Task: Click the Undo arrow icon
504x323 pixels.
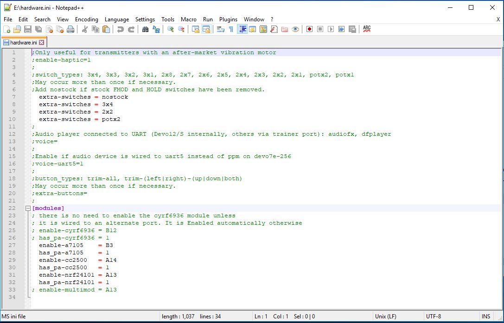Action: [120, 29]
